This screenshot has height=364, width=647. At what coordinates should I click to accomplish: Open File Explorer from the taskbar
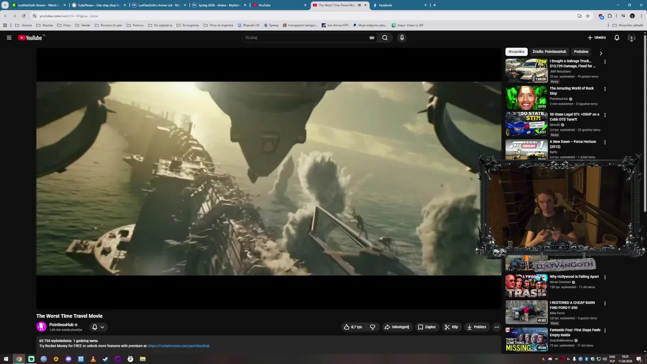[143, 359]
